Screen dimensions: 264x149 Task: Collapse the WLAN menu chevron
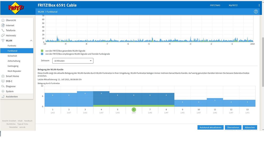31,41
